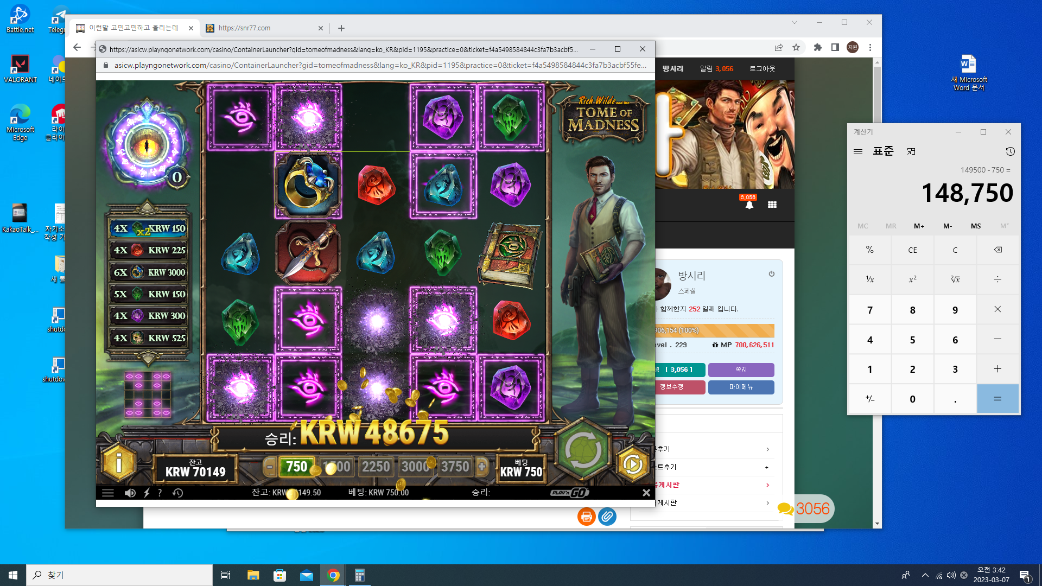Screen dimensions: 1042x586
Task: Switch to the first Chrome tab
Action: (134, 28)
